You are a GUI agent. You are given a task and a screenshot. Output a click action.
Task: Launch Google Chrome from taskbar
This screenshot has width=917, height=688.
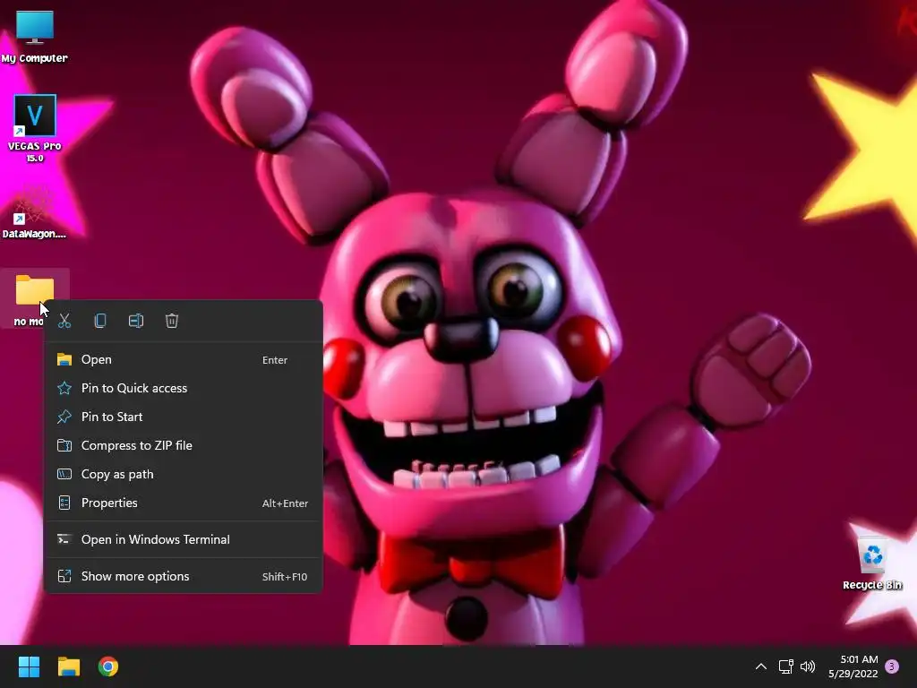point(108,666)
